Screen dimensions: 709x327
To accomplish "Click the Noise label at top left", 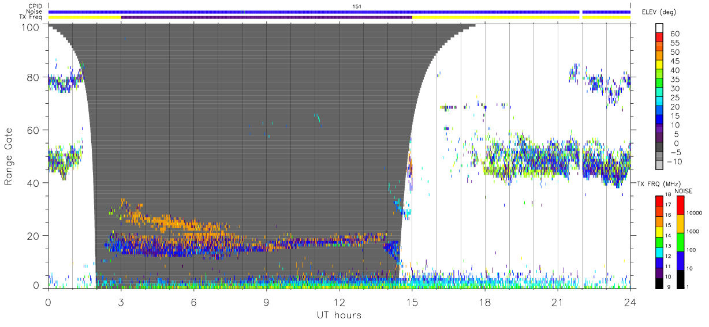I will 35,12.
